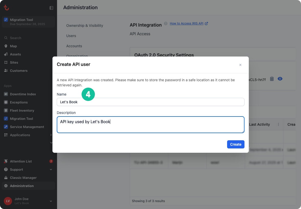
Task: Open Fleet Inventory from sidebar icon
Action: [x=6, y=110]
